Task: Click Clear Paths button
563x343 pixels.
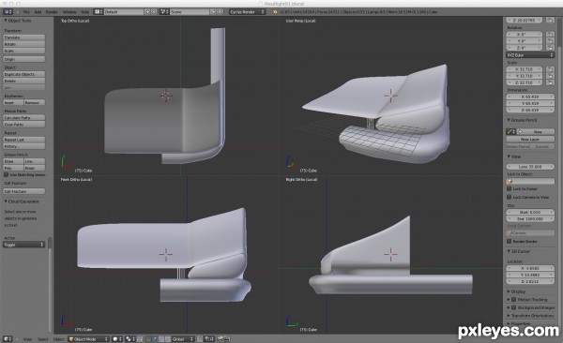Action: 24,125
